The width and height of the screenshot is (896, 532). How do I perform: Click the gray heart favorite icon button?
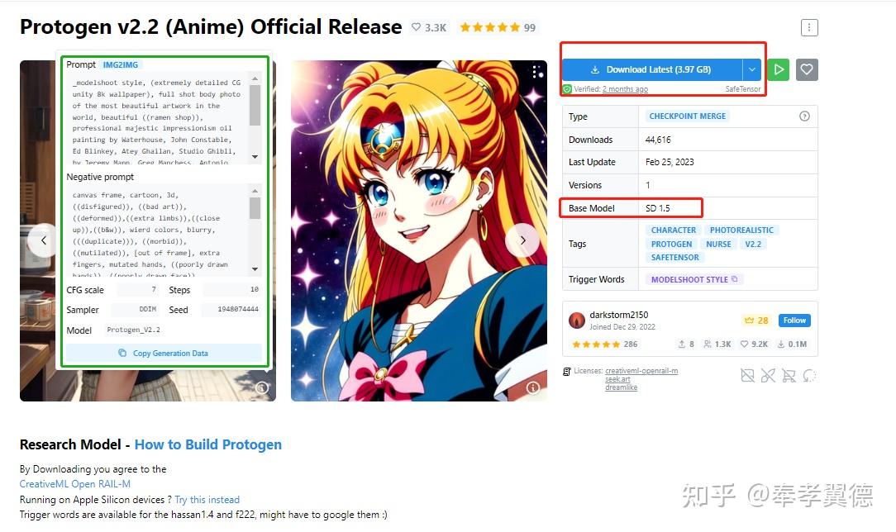coord(807,69)
